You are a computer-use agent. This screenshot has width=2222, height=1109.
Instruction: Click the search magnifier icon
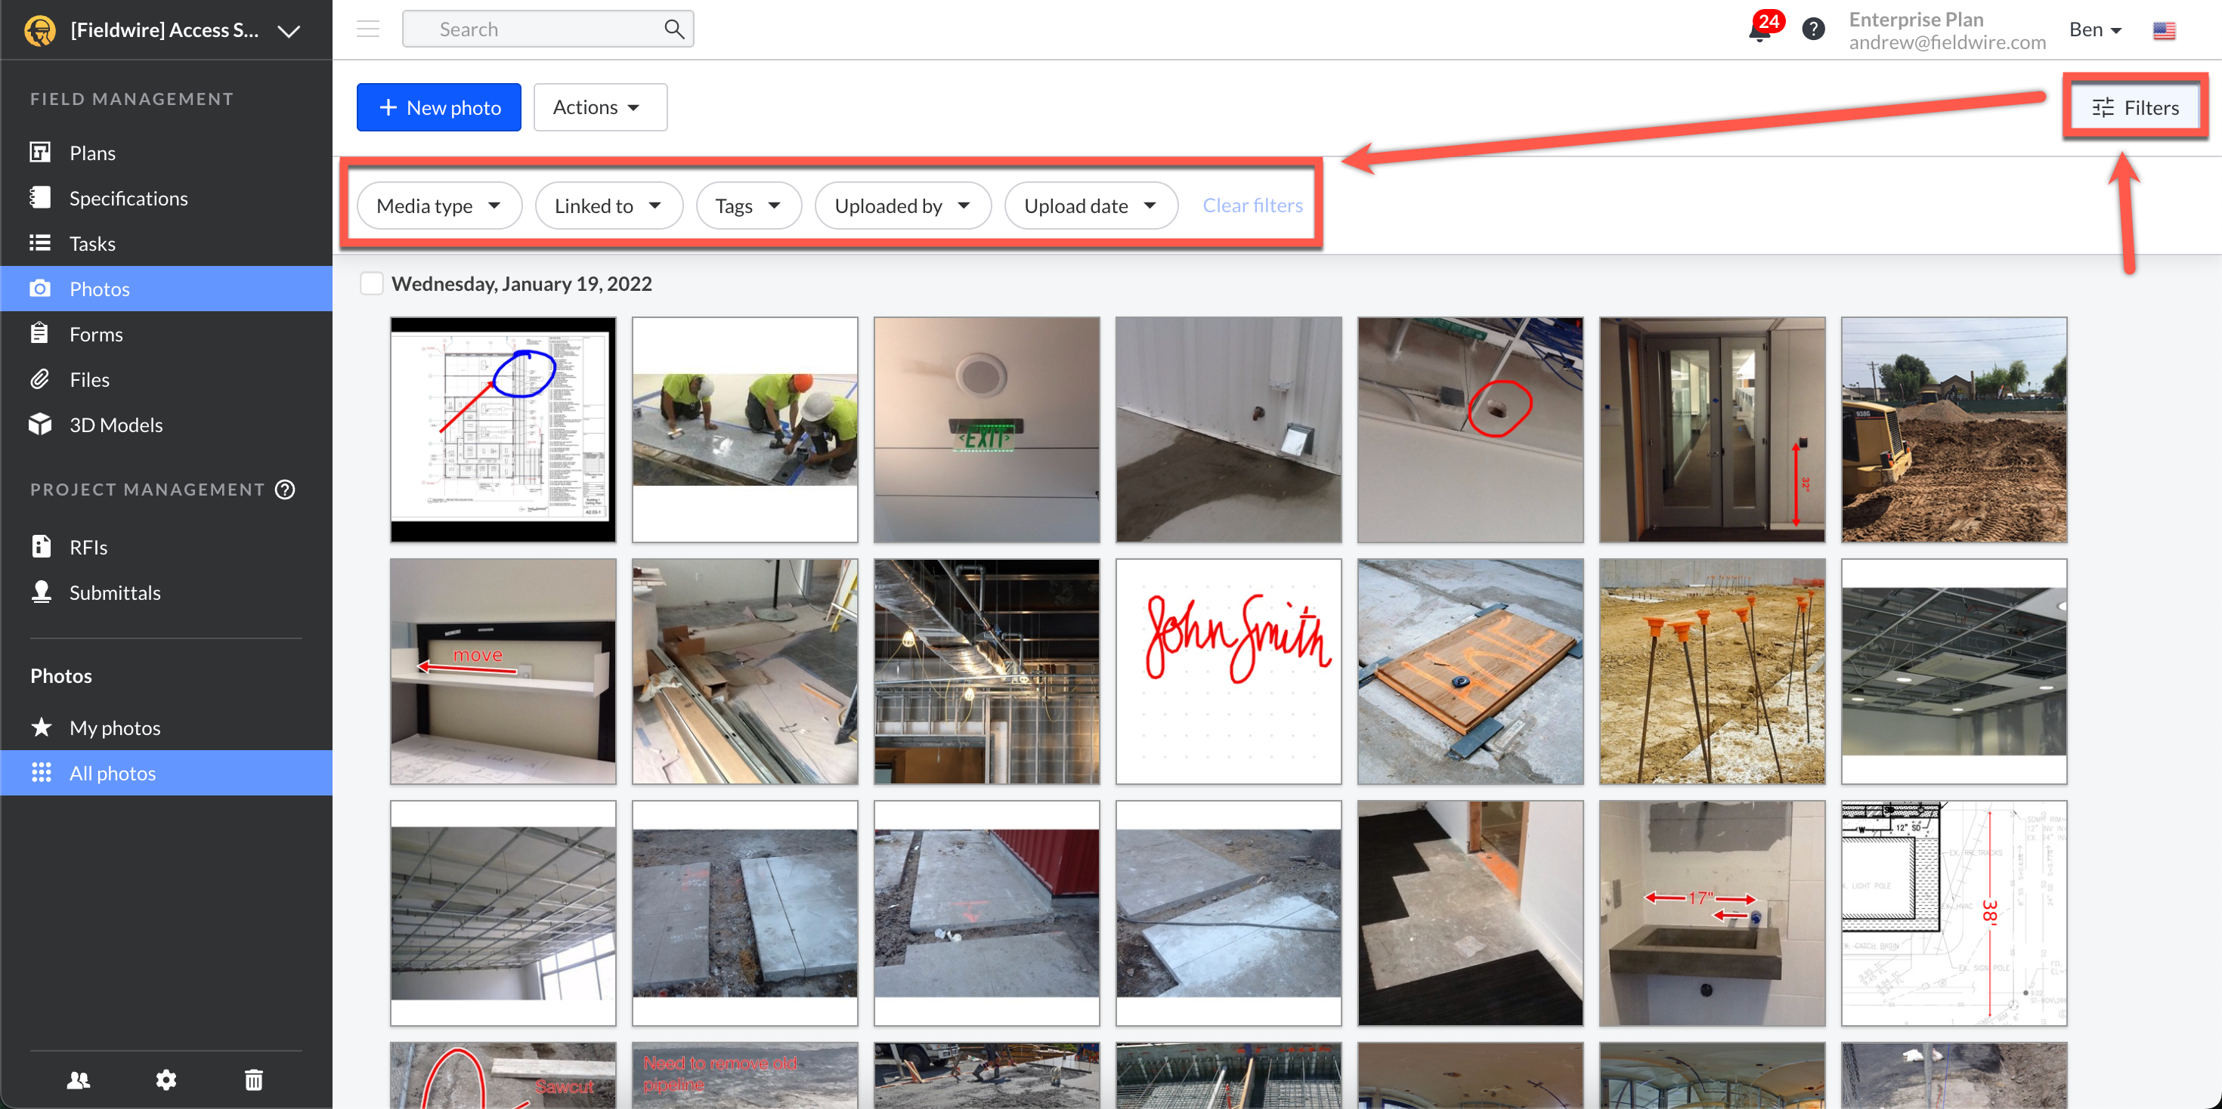tap(673, 29)
